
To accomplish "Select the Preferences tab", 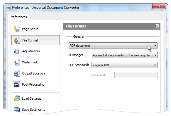I will [x=18, y=17].
